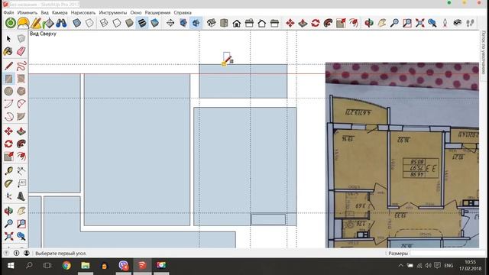Choose the 3D Text tool

pos(21,196)
